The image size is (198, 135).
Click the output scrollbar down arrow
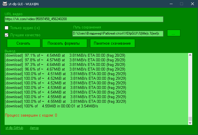(190, 123)
